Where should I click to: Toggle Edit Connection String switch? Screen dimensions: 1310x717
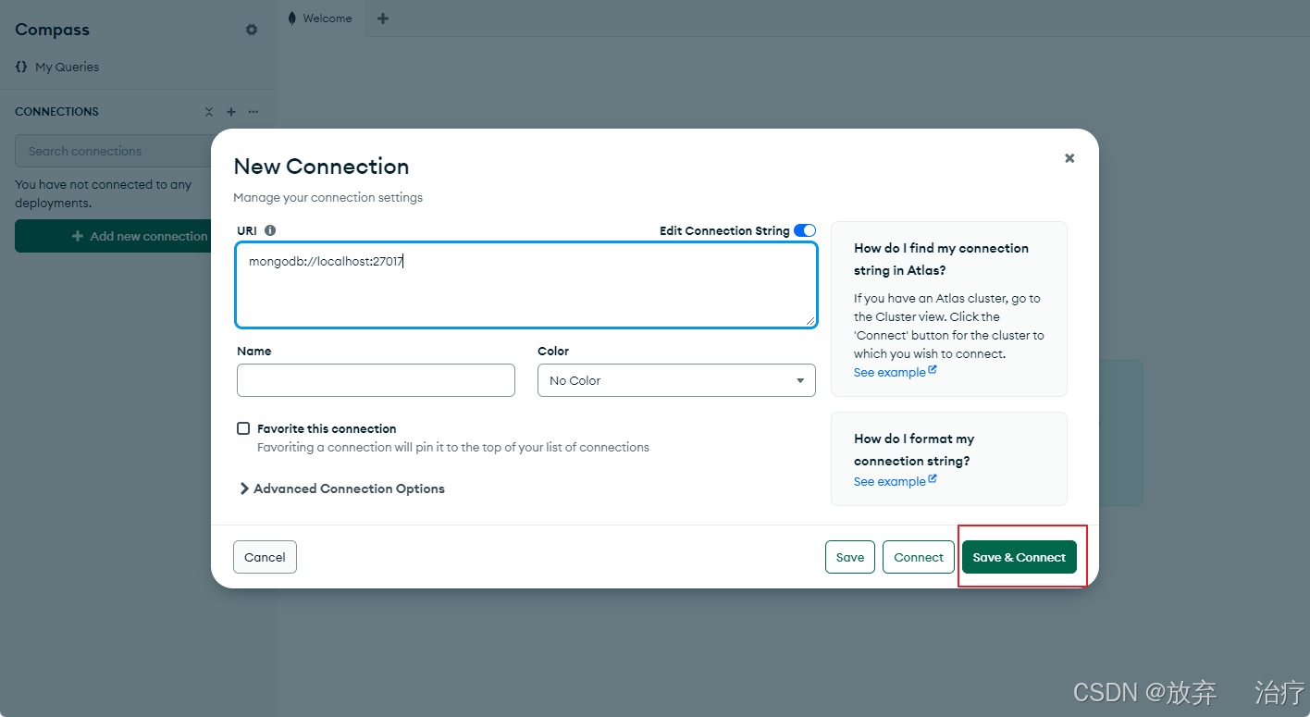pos(805,230)
